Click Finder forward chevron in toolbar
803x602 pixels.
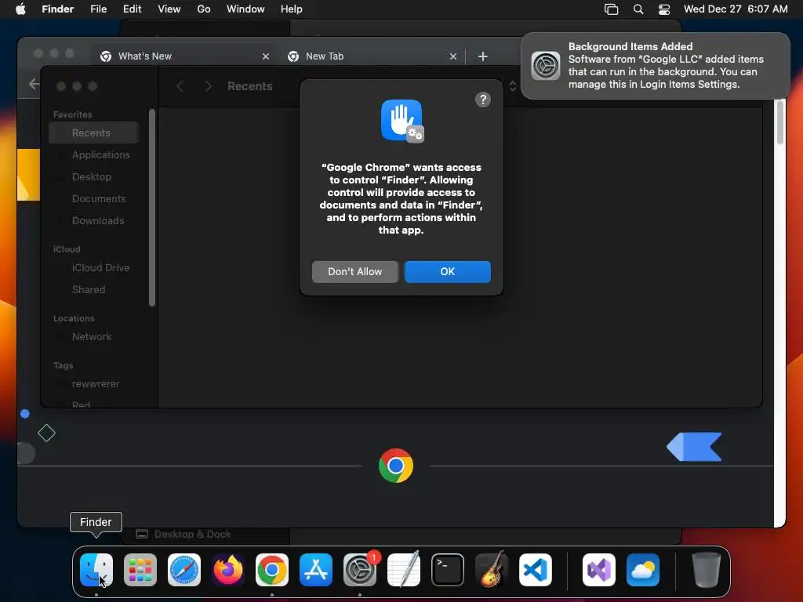point(208,86)
